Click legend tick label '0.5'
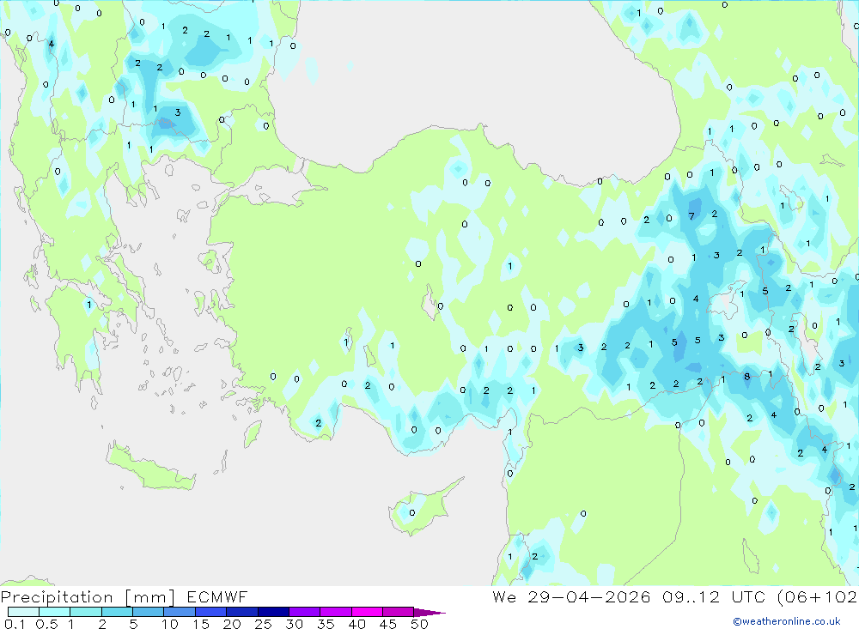 [46, 624]
